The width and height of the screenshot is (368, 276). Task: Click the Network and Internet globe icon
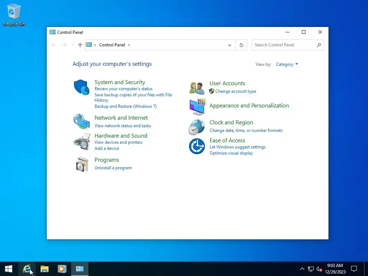click(82, 121)
